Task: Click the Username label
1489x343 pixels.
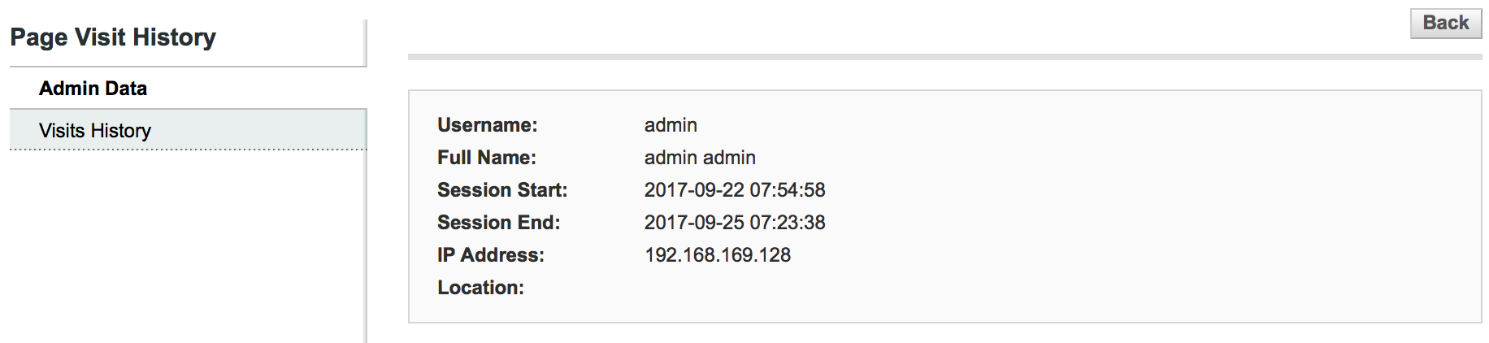Action: click(x=487, y=125)
